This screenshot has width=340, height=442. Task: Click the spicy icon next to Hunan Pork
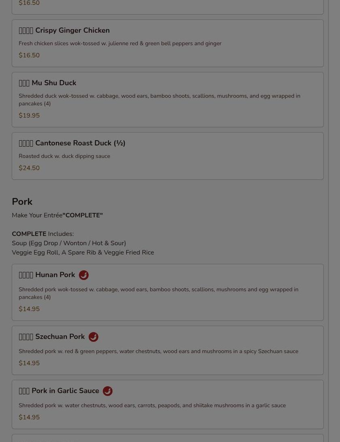pos(84,275)
